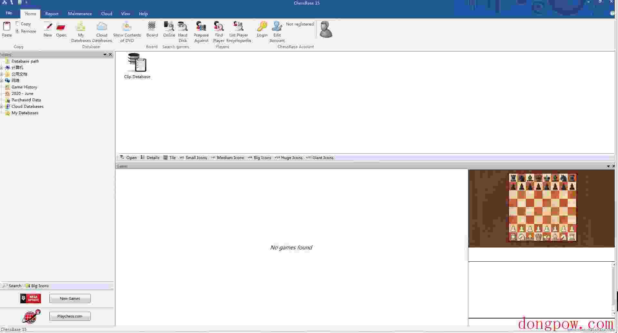Image resolution: width=618 pixels, height=333 pixels.
Task: Switch to the View ribbon tab
Action: point(125,14)
